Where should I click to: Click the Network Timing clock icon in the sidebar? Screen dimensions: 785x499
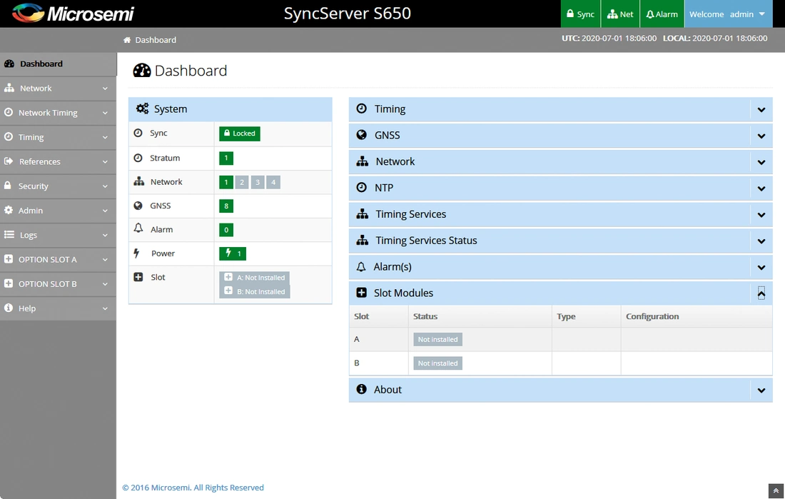click(9, 112)
